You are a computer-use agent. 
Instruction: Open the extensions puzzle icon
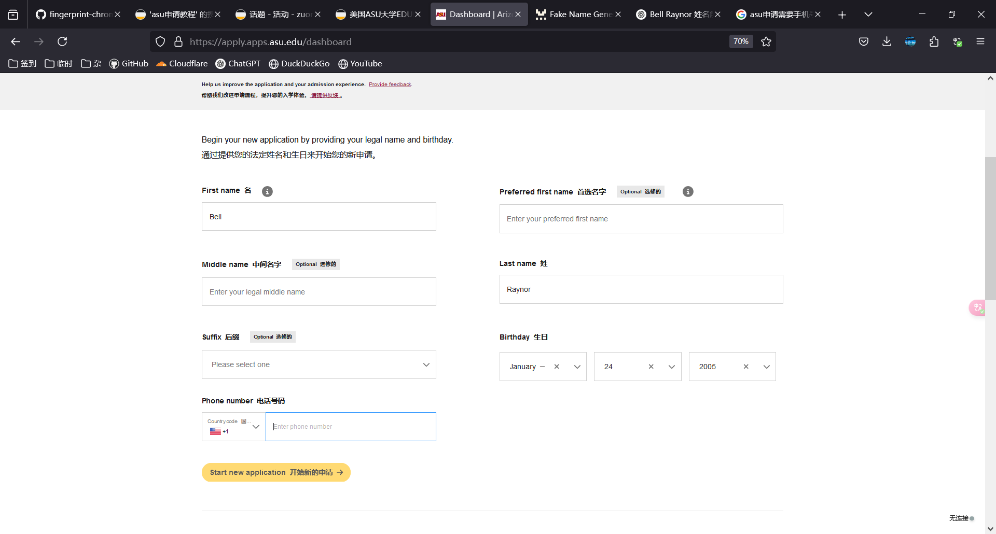934,41
